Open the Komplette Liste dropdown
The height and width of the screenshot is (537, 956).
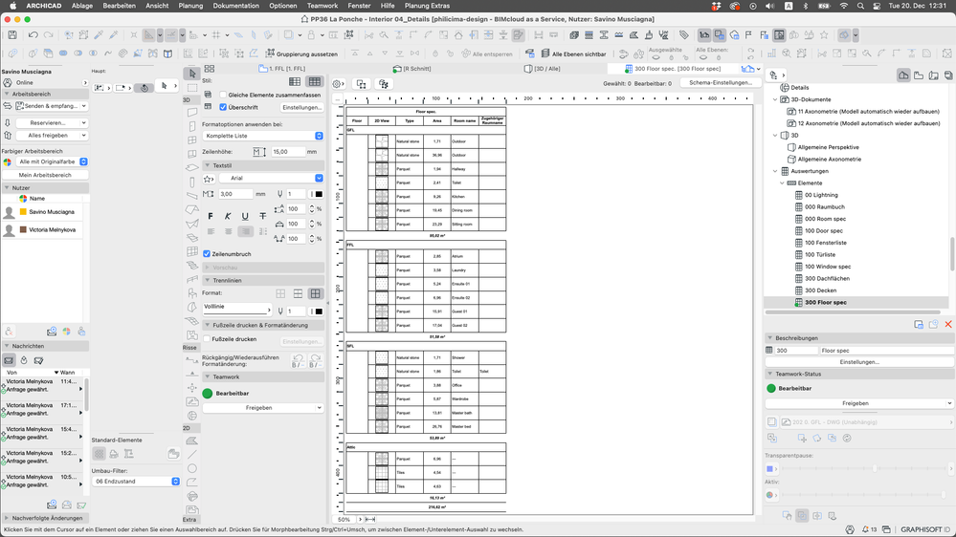point(263,136)
